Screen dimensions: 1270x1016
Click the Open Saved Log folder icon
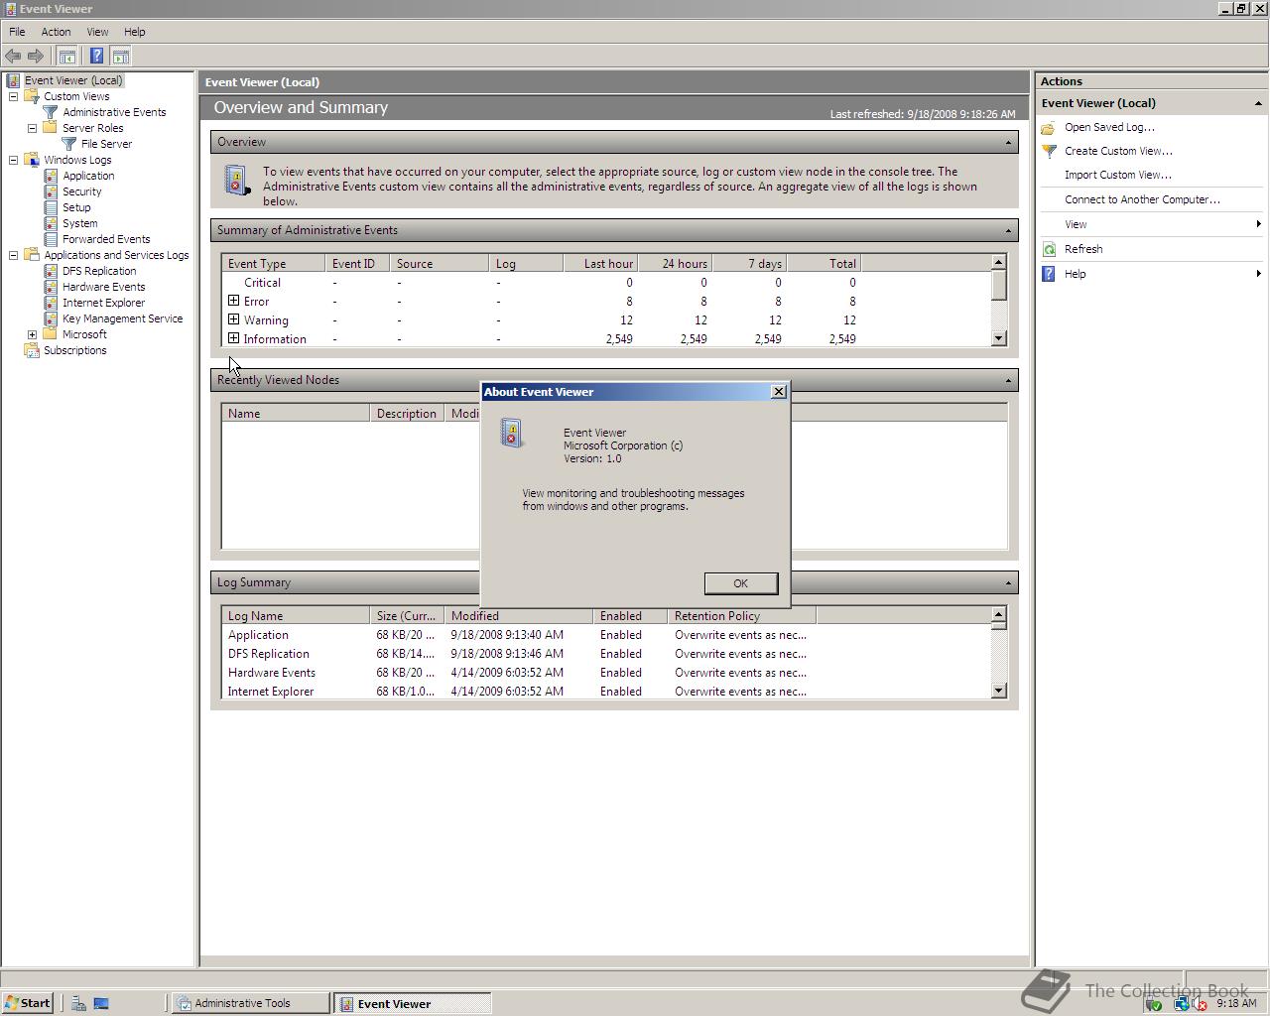point(1049,127)
